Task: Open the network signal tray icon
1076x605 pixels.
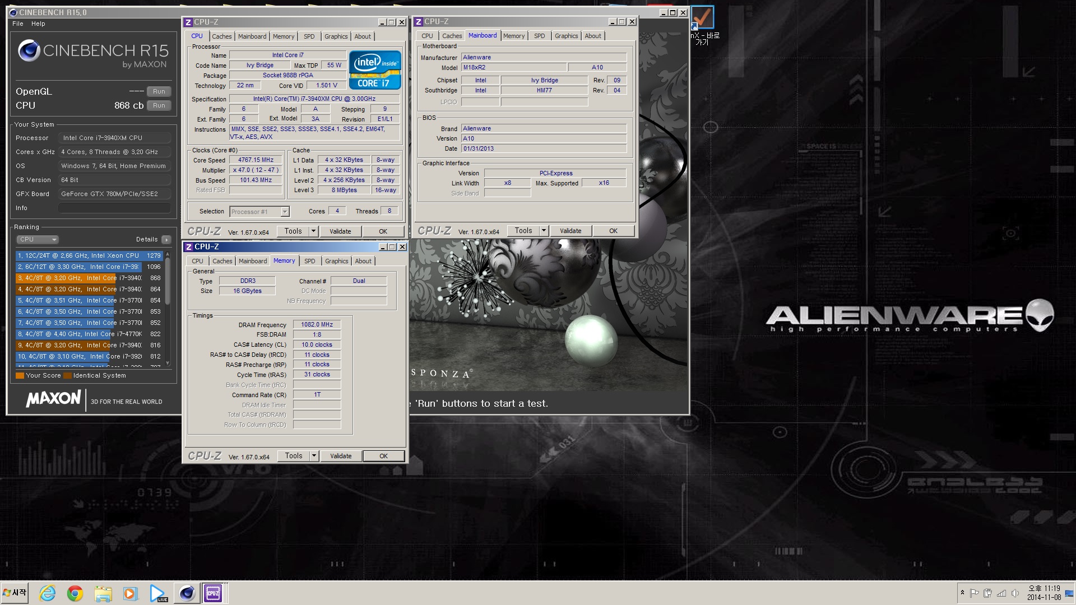Action: click(1001, 593)
